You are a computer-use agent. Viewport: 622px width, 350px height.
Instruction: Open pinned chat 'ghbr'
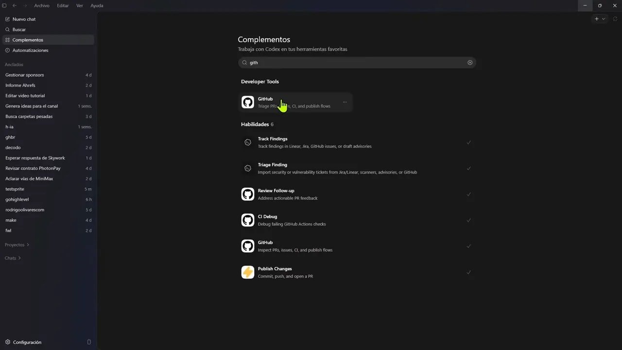tap(48, 137)
